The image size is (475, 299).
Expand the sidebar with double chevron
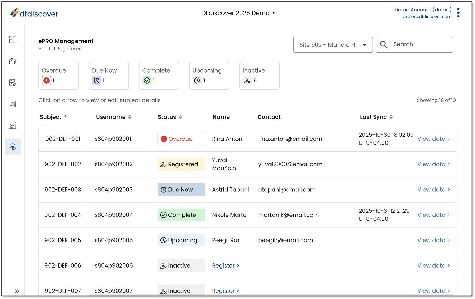[x=17, y=291]
